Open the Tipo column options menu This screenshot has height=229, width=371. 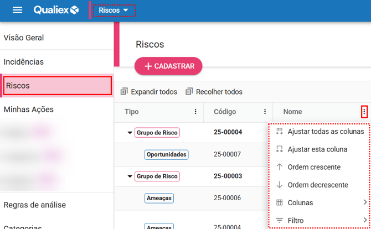point(195,112)
